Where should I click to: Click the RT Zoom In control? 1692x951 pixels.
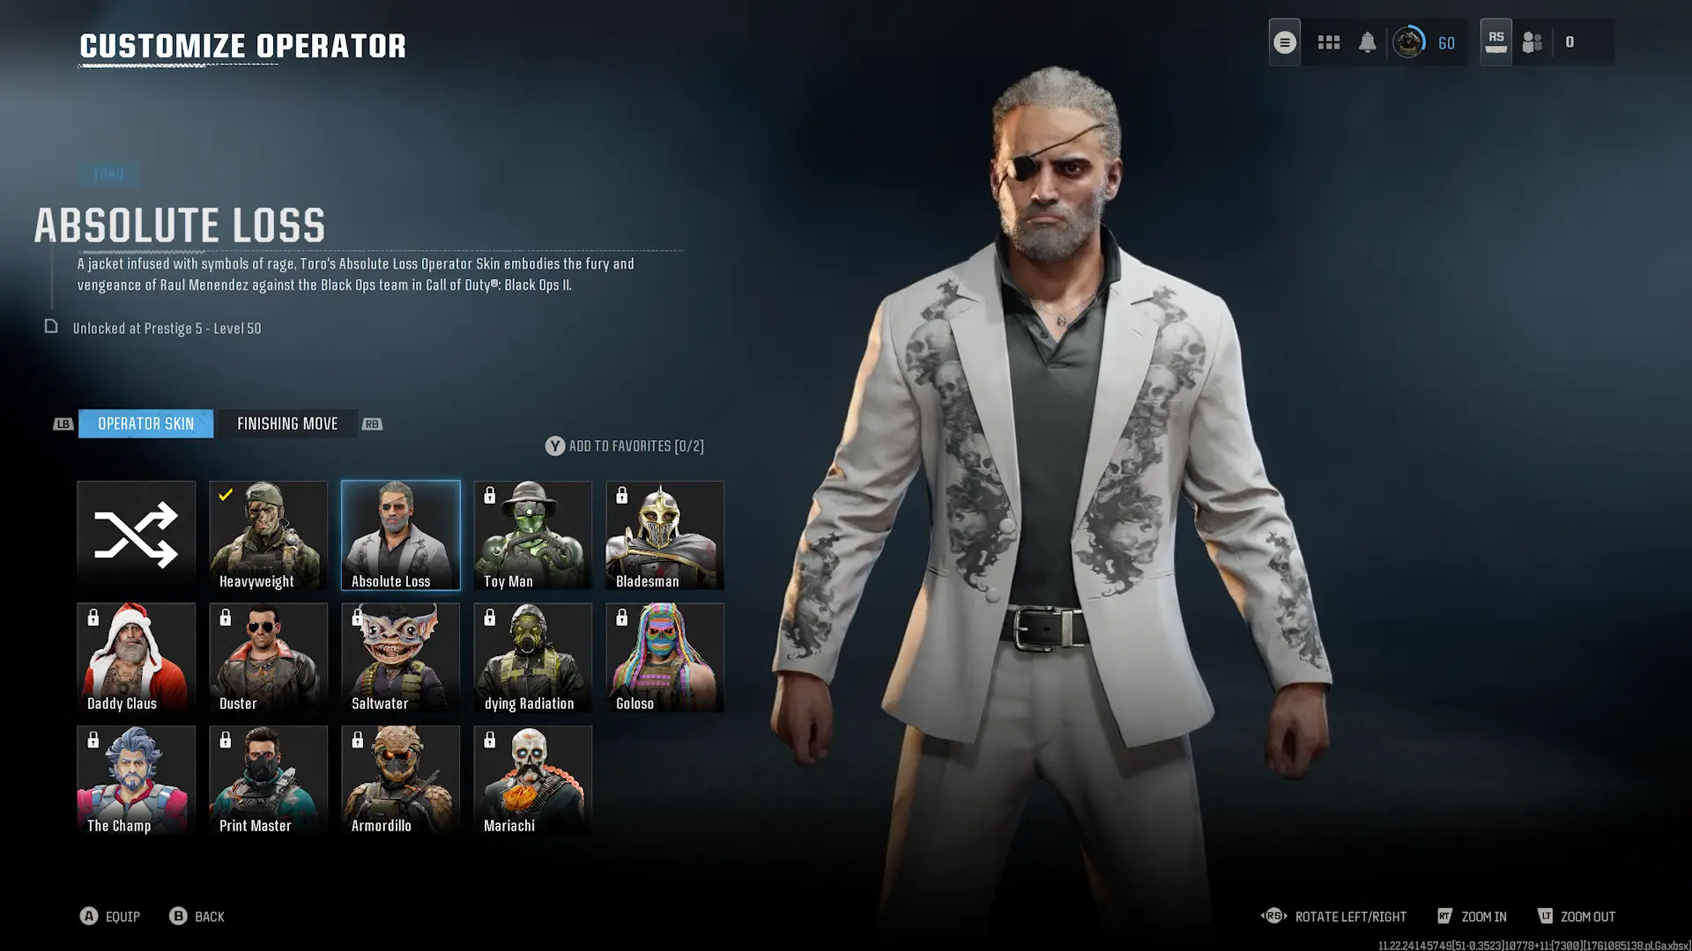click(x=1472, y=917)
